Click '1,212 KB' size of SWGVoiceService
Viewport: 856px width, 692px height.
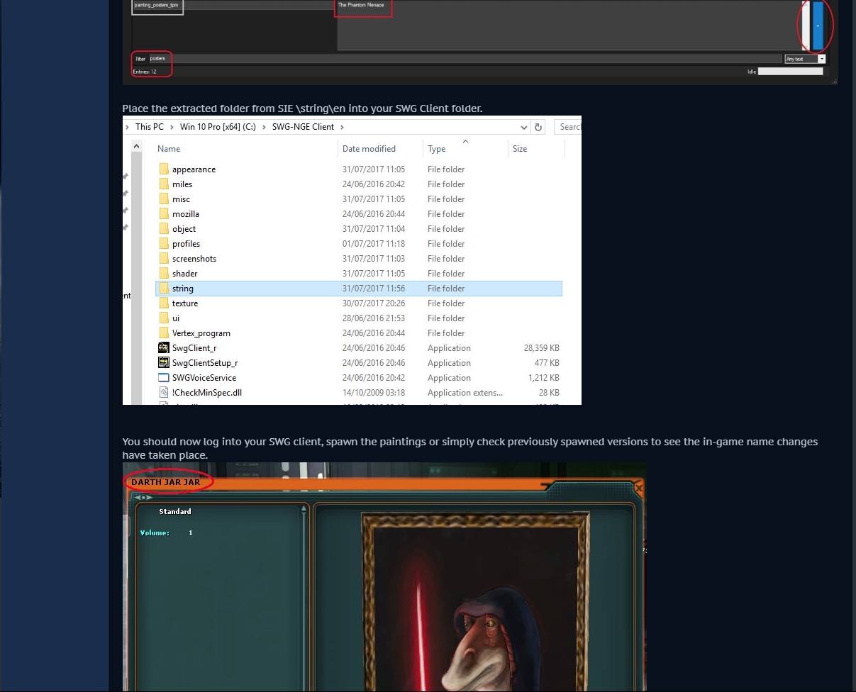click(544, 378)
